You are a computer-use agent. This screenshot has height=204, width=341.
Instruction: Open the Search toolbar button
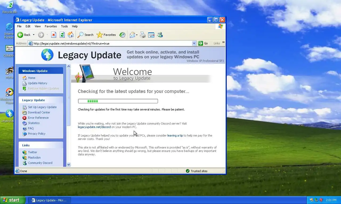pyautogui.click(x=85, y=35)
